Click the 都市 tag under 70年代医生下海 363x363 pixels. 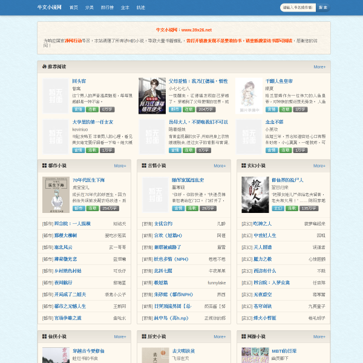pos(79,208)
